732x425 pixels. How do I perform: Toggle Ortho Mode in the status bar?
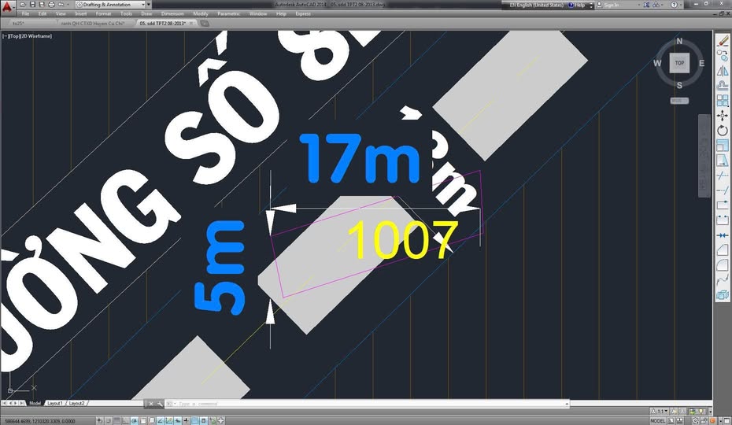[x=126, y=421]
